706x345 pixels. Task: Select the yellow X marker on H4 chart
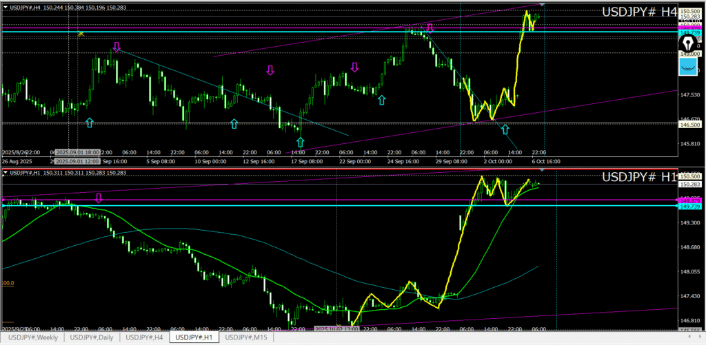(x=81, y=33)
